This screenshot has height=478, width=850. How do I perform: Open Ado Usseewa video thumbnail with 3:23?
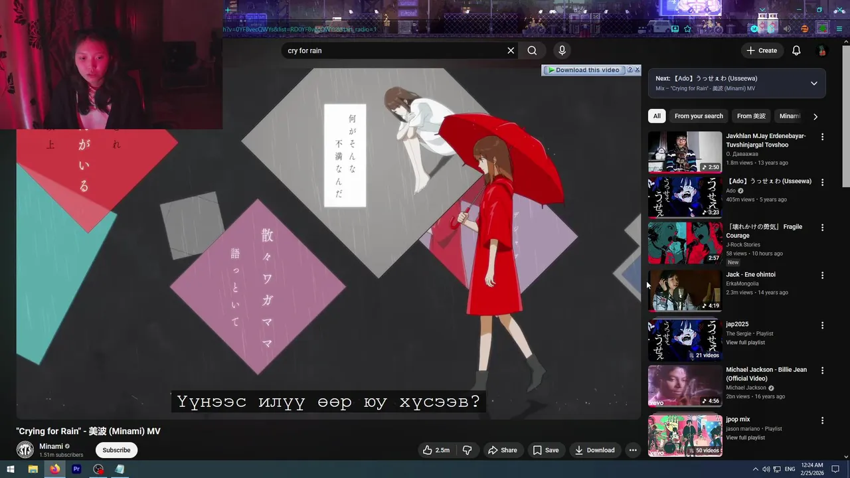tap(685, 197)
